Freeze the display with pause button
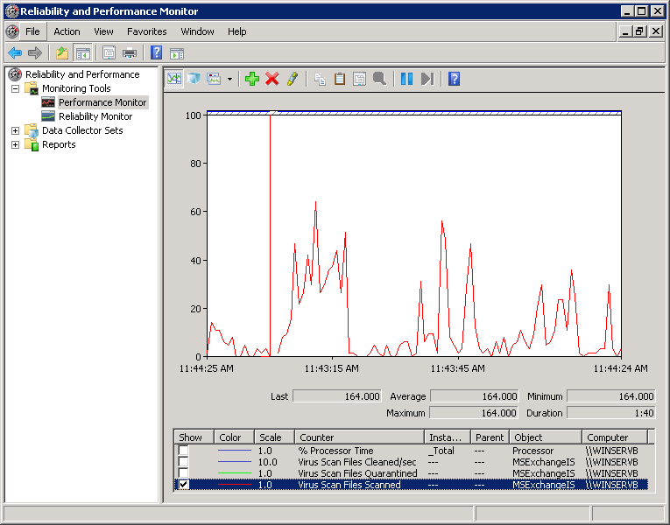The height and width of the screenshot is (525, 670). point(406,79)
